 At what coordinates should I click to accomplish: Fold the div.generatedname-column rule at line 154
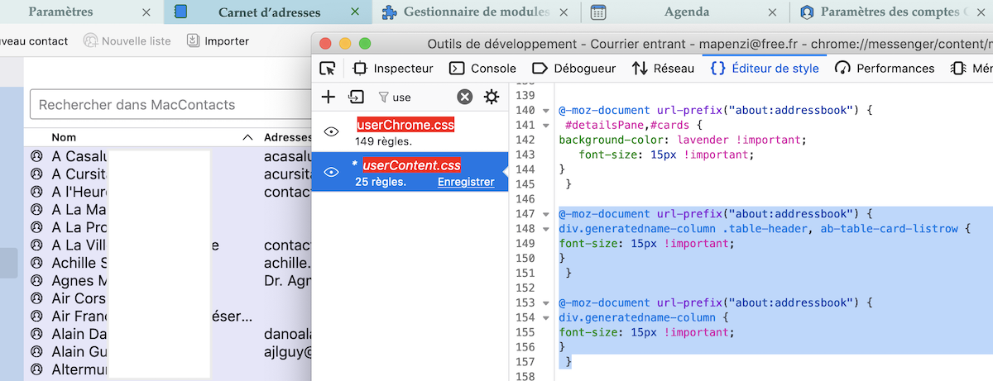point(546,318)
